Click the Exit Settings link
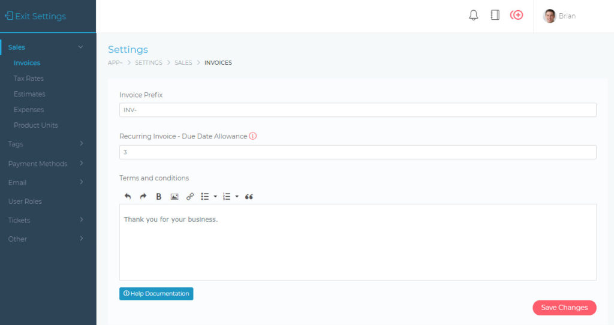This screenshot has width=614, height=325. point(35,16)
